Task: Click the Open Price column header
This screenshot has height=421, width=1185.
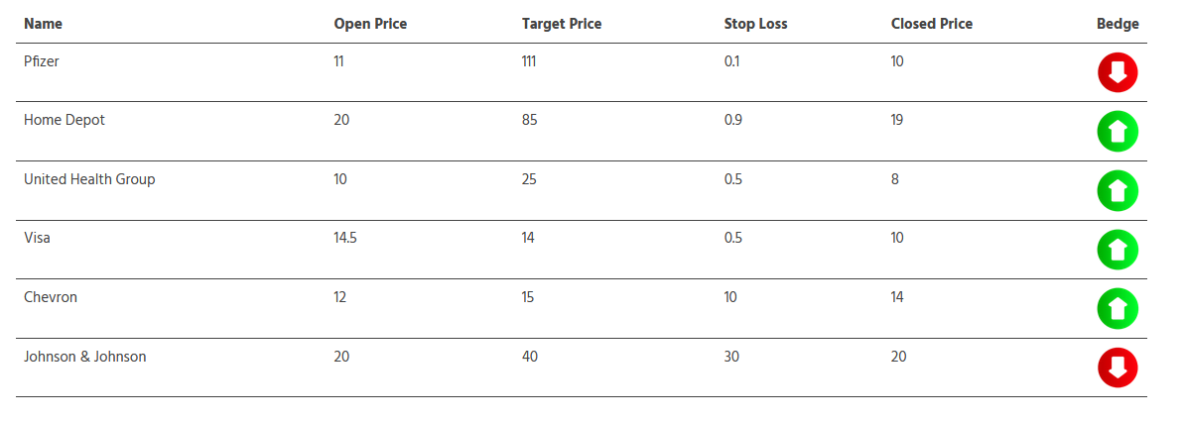Action: 370,24
